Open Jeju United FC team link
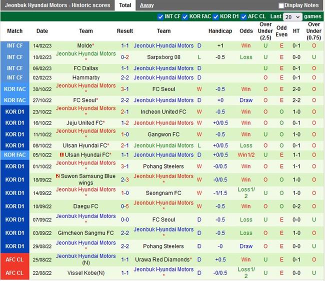325x281 pixels. click(x=84, y=123)
